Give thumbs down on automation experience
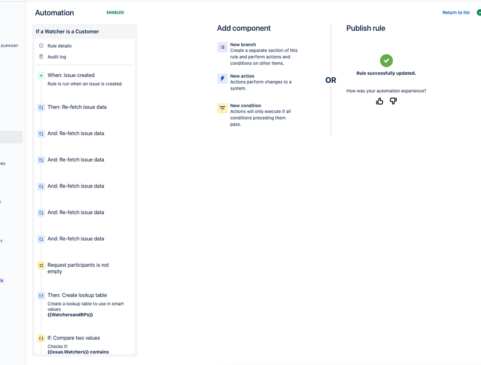 click(393, 101)
